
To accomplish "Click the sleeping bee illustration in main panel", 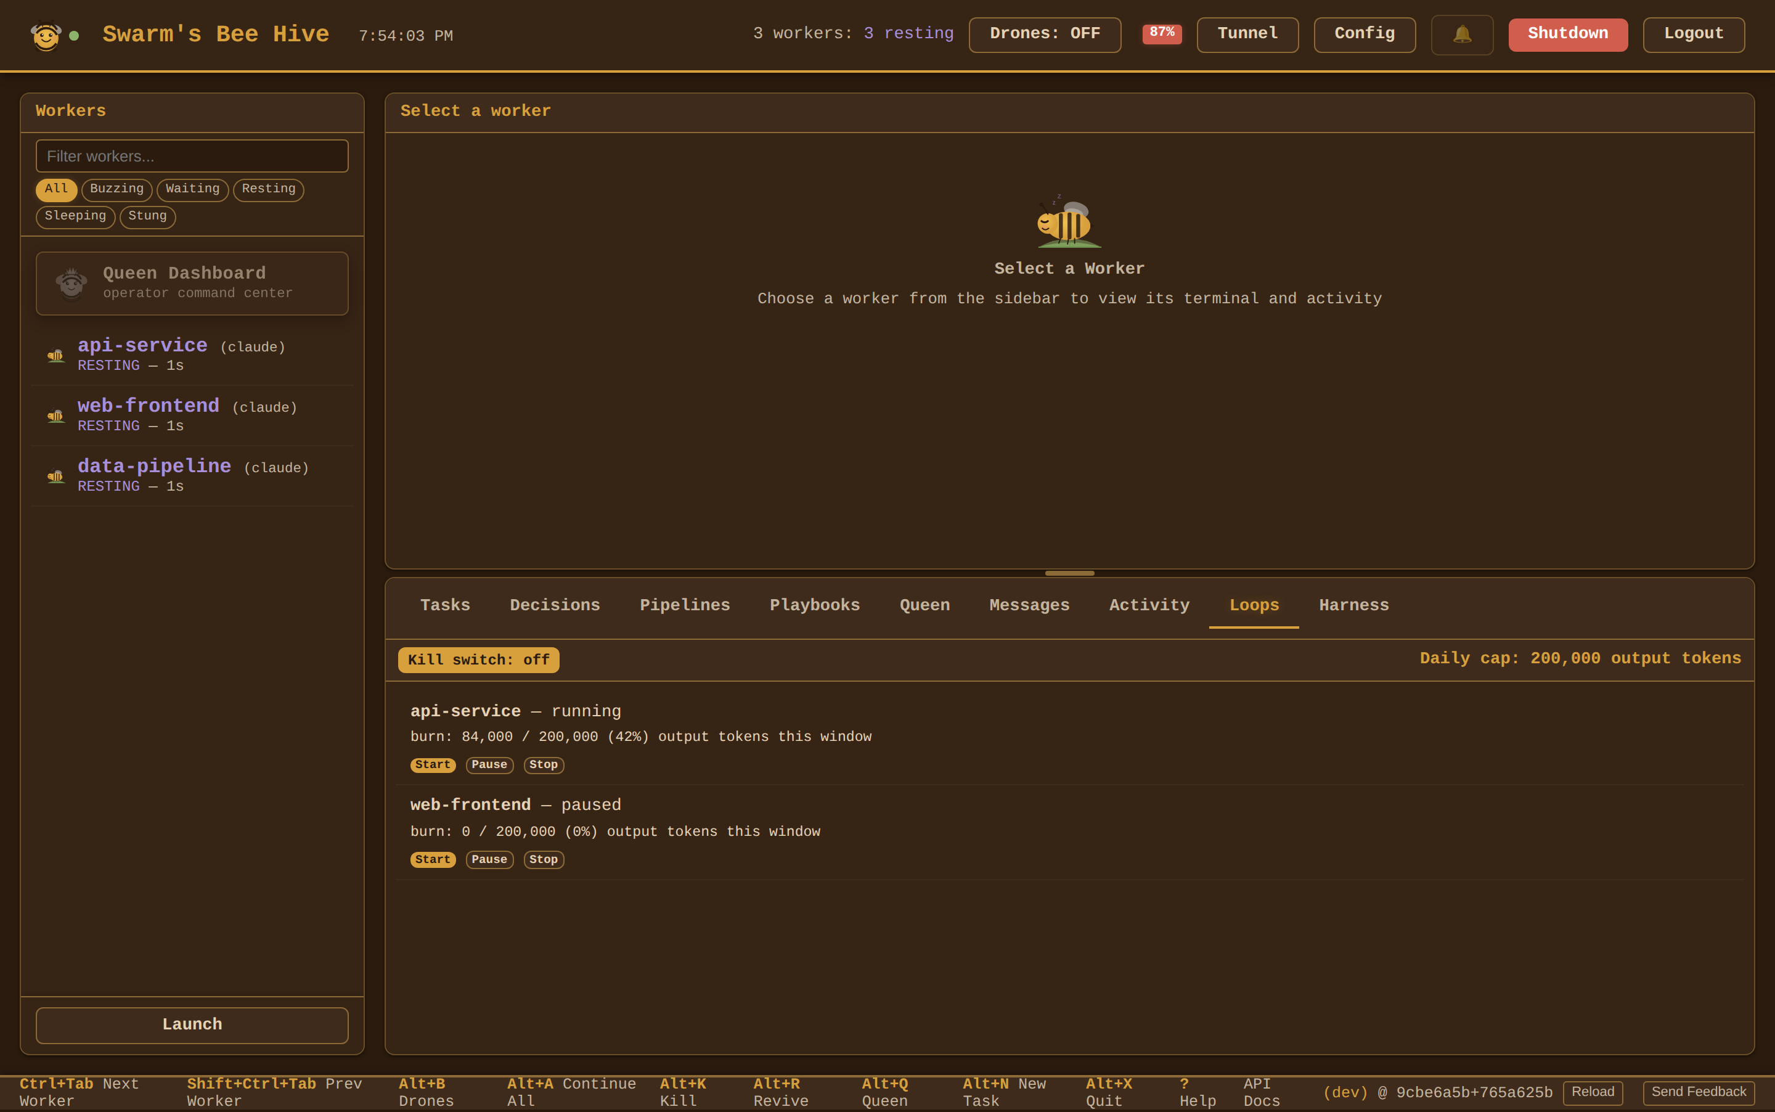I will [1069, 221].
